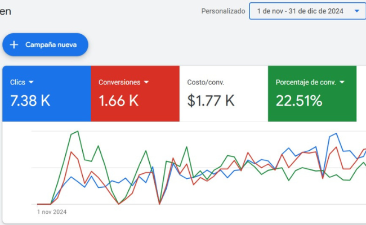Open the date range dropdown arrow
Image resolution: width=366 pixels, height=225 pixels.
pyautogui.click(x=356, y=11)
